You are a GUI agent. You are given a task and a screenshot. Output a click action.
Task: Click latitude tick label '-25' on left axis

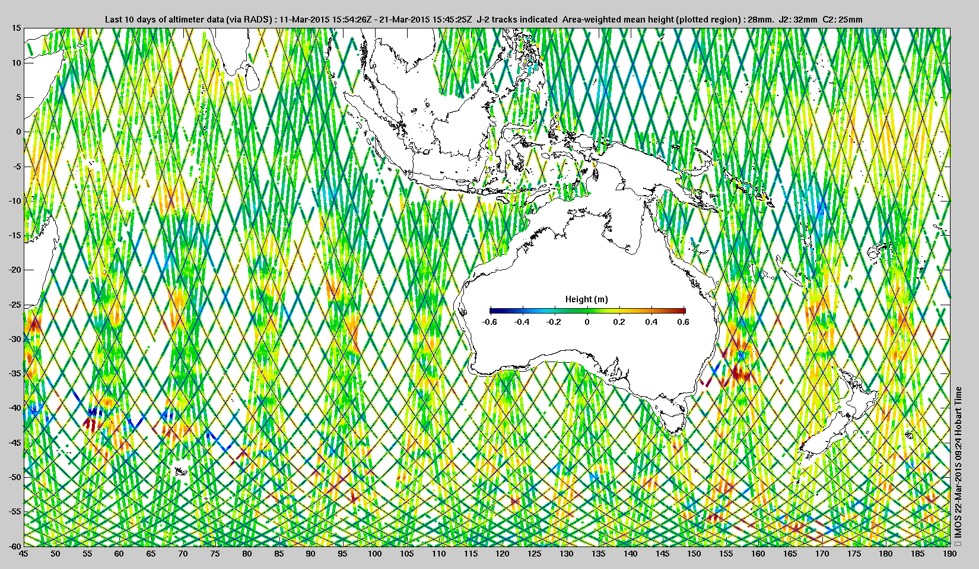15,305
